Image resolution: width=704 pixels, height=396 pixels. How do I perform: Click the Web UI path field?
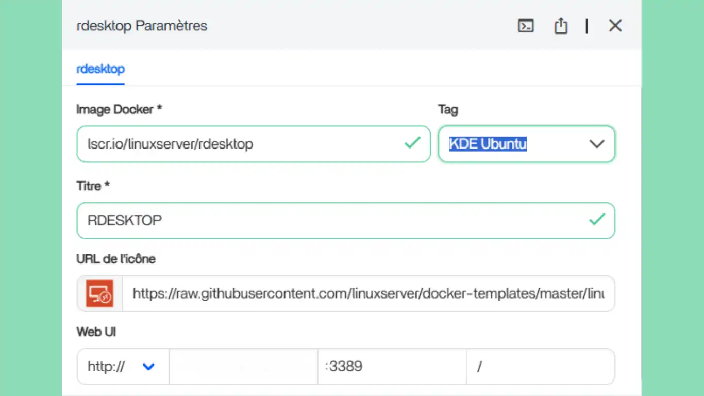pos(540,367)
